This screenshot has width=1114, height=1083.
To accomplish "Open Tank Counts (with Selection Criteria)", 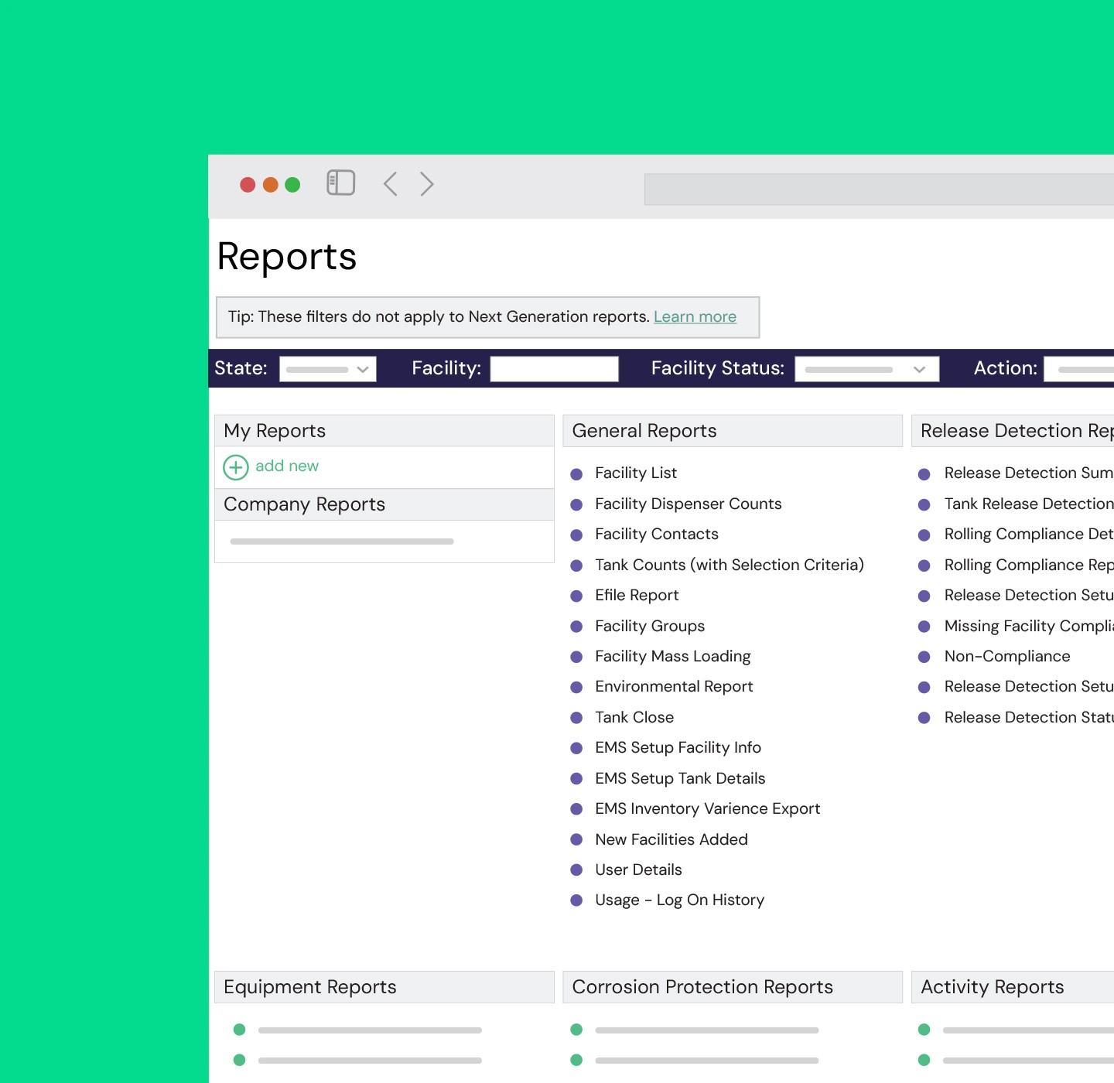I will click(x=730, y=565).
